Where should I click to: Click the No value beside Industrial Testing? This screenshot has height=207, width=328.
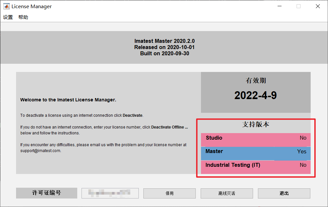coord(303,165)
